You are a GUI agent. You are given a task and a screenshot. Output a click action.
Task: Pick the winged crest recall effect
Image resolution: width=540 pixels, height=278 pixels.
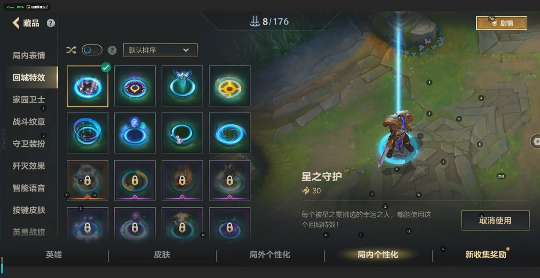(x=182, y=86)
